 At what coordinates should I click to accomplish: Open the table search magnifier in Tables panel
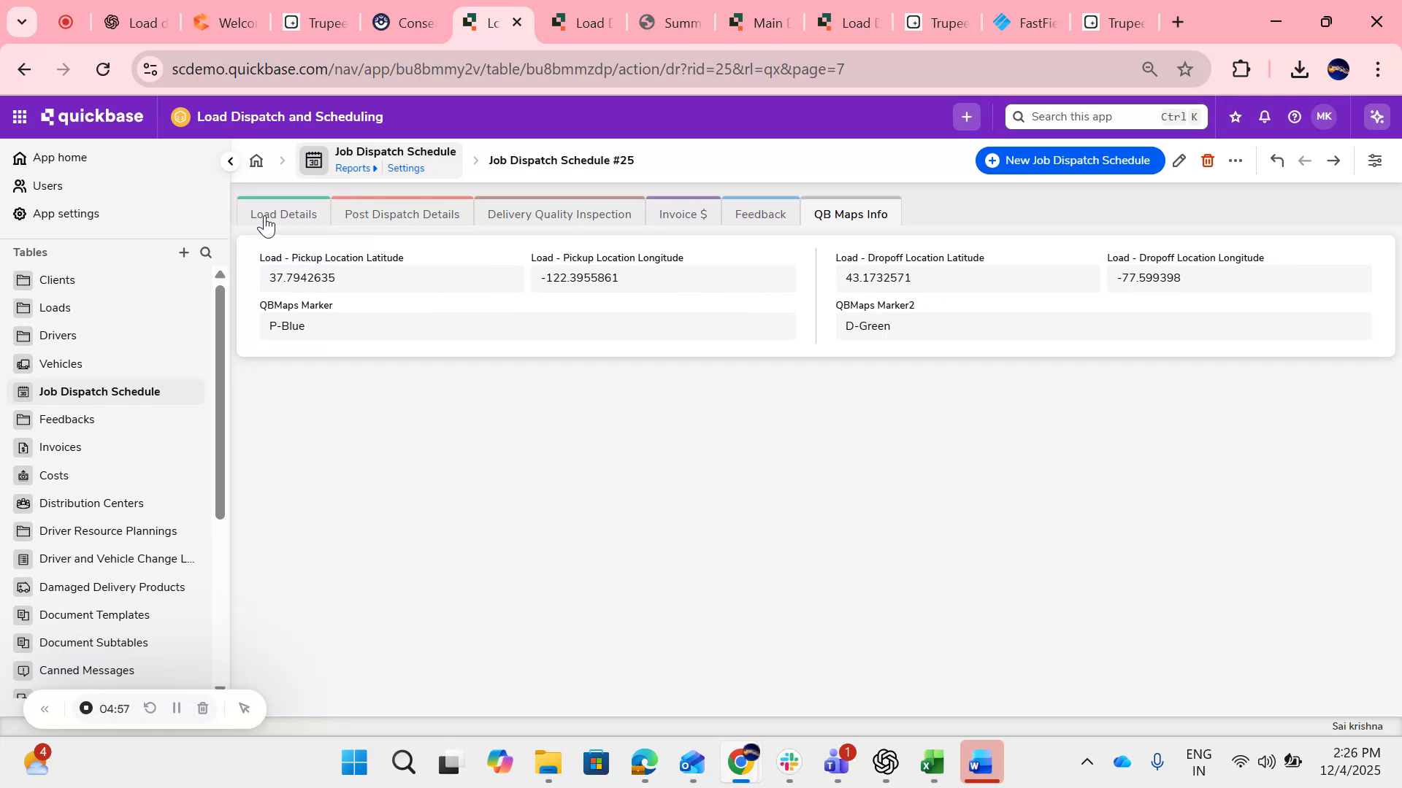point(206,252)
